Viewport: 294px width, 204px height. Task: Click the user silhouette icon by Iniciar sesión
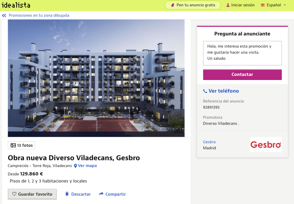(x=228, y=5)
